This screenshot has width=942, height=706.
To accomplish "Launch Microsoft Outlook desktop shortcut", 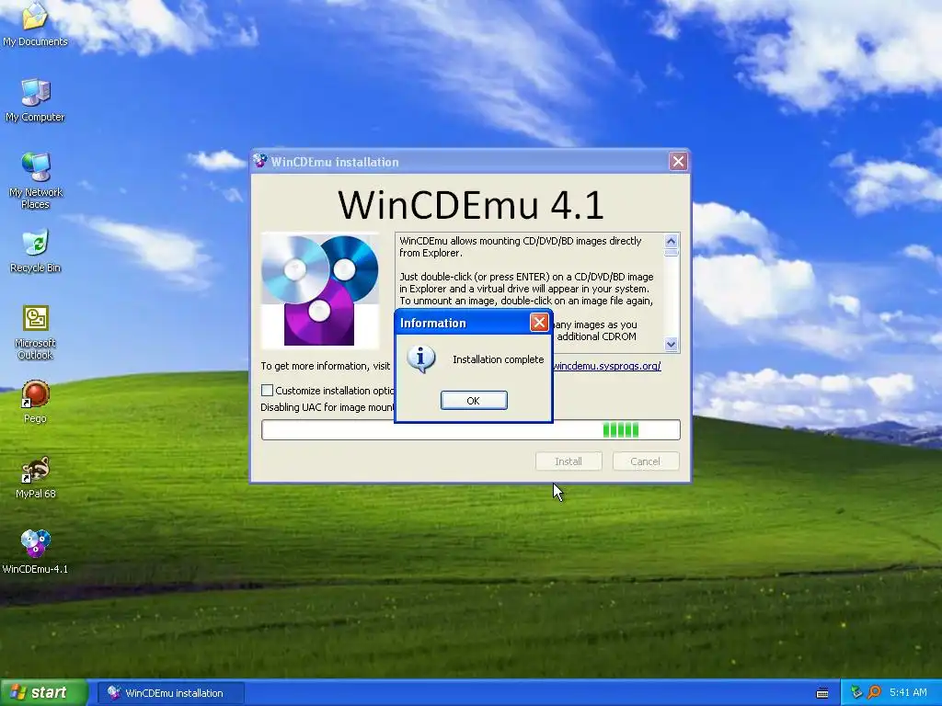I will (36, 332).
